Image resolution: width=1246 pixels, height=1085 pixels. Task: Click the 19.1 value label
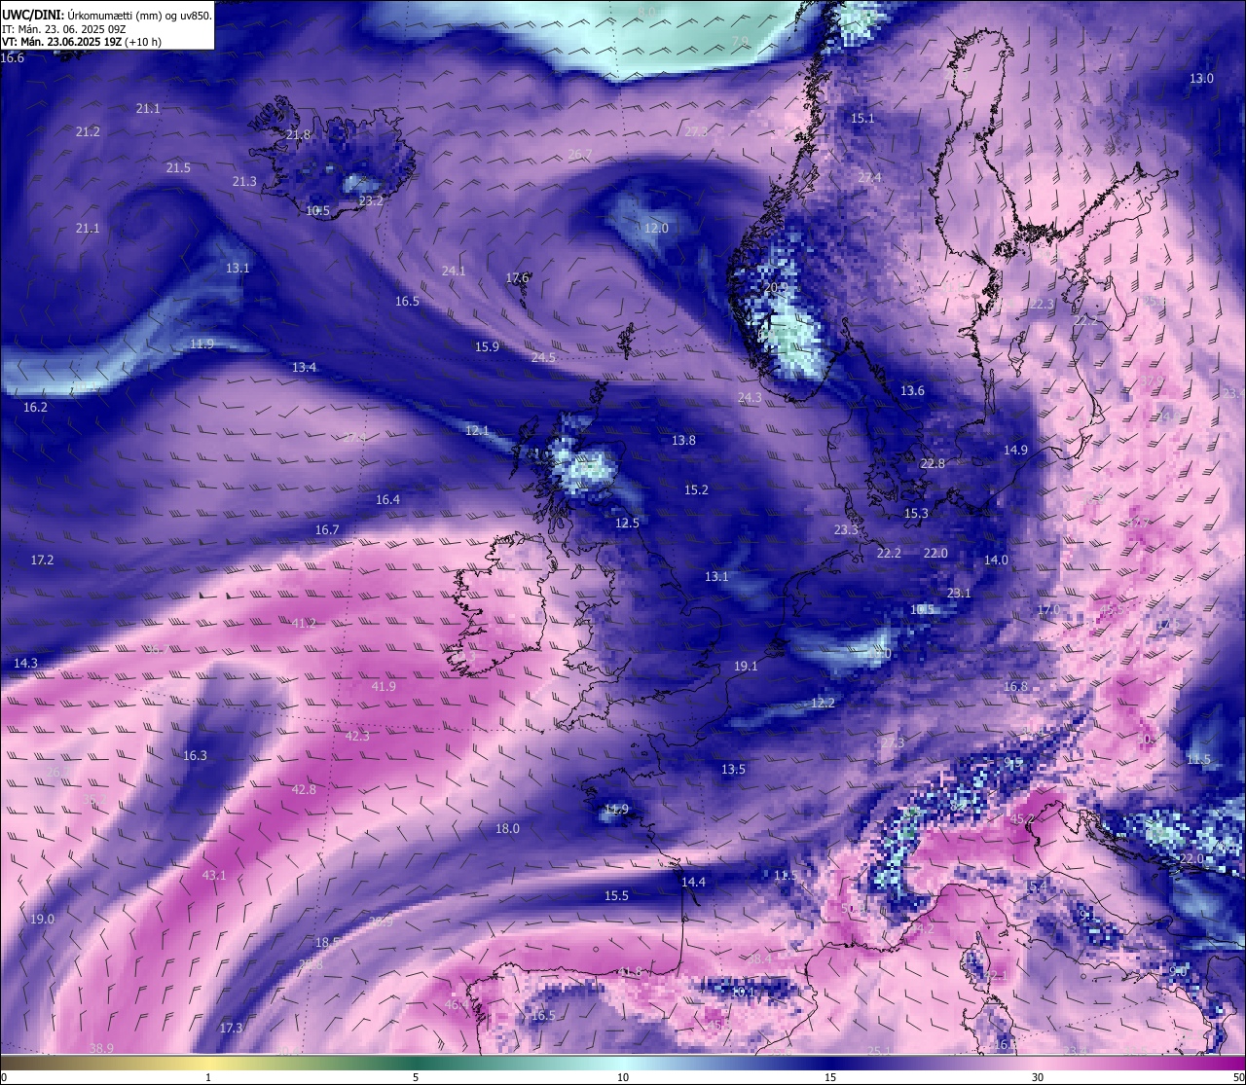[746, 667]
